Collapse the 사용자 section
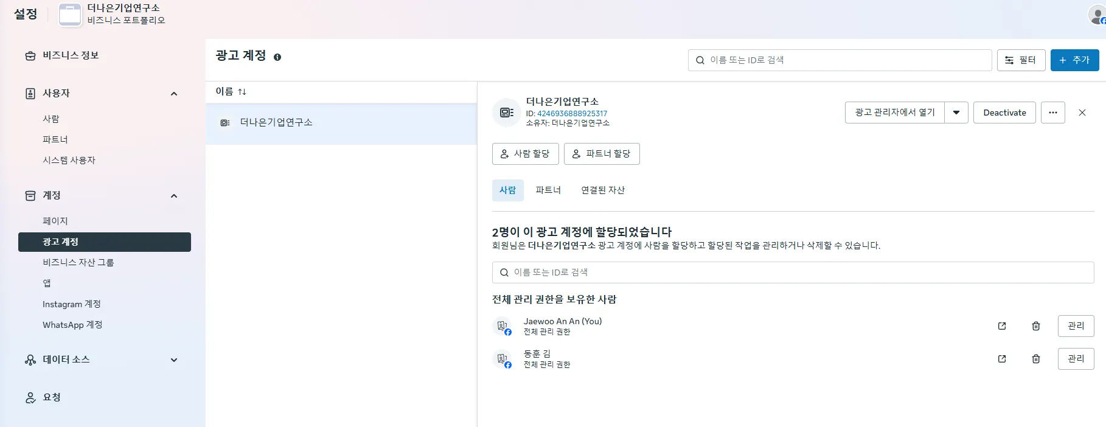 (174, 94)
